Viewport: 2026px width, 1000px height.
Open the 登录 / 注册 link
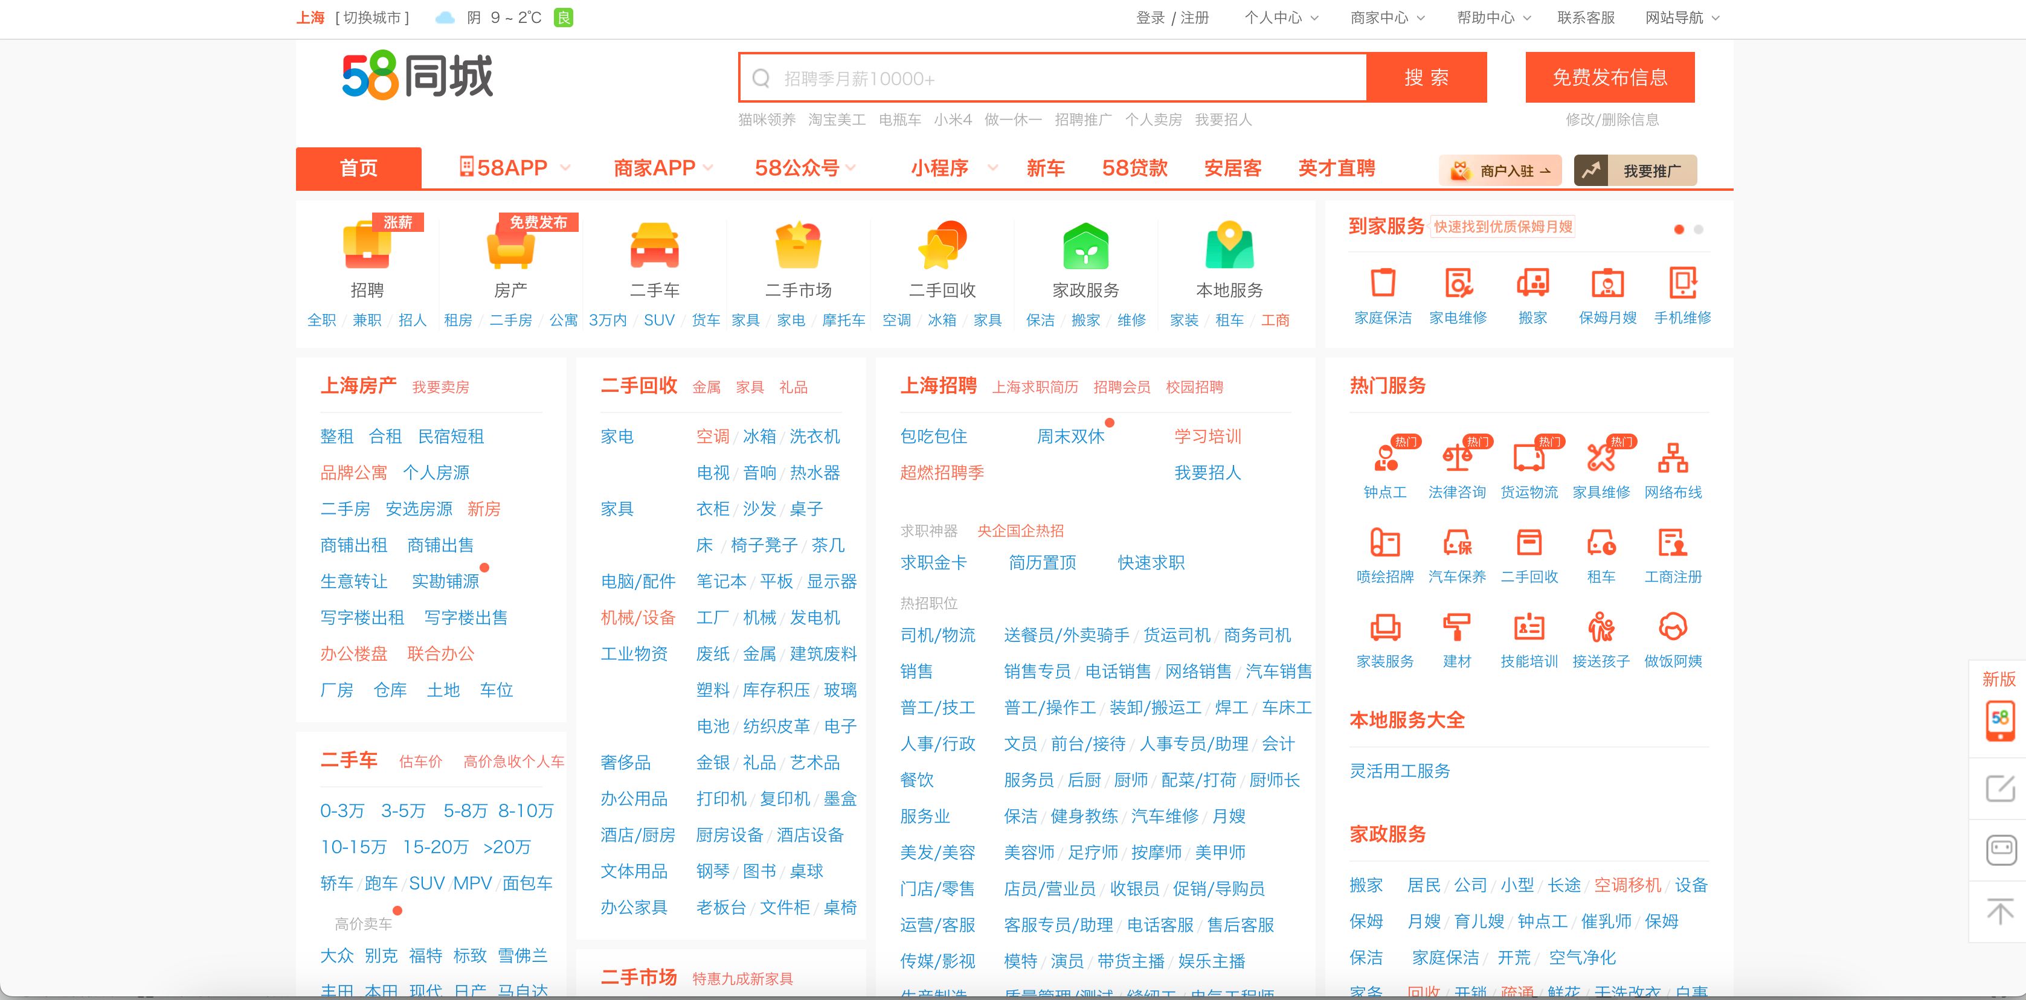pos(1172,18)
